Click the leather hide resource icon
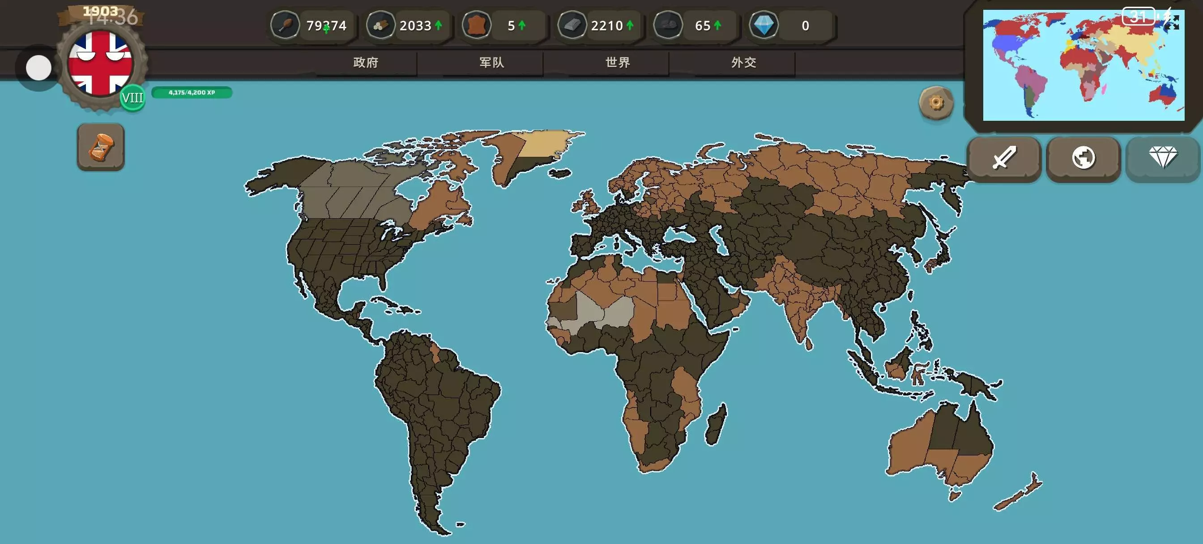The width and height of the screenshot is (1203, 544). coord(476,25)
